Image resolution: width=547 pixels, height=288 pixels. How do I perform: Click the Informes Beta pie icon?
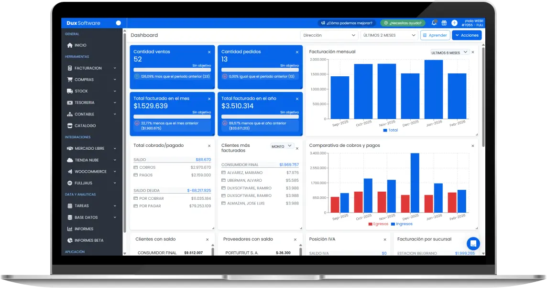point(70,240)
